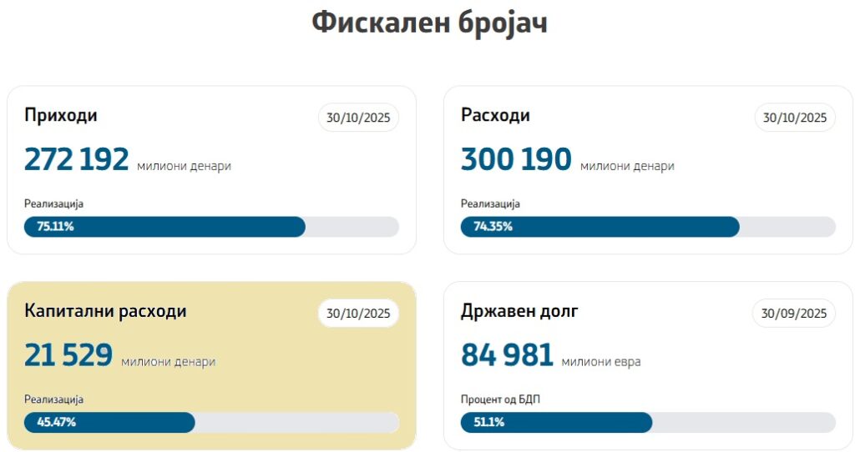
Task: Click the date badge in the Приходи card
Action: (x=358, y=118)
